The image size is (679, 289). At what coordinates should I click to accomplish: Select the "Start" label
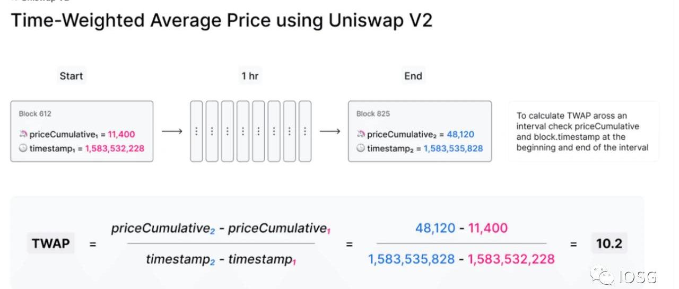pyautogui.click(x=71, y=76)
